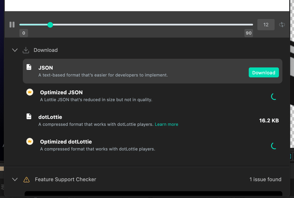Click the Feature Support Checker heading
Image resolution: width=294 pixels, height=198 pixels.
pyautogui.click(x=65, y=180)
